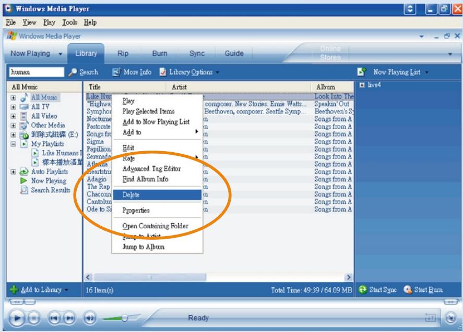
Task: Expand the Other Media tree node
Action: [x=13, y=125]
